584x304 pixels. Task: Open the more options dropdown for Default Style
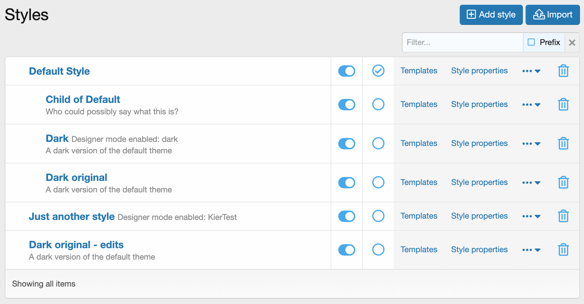pos(531,71)
